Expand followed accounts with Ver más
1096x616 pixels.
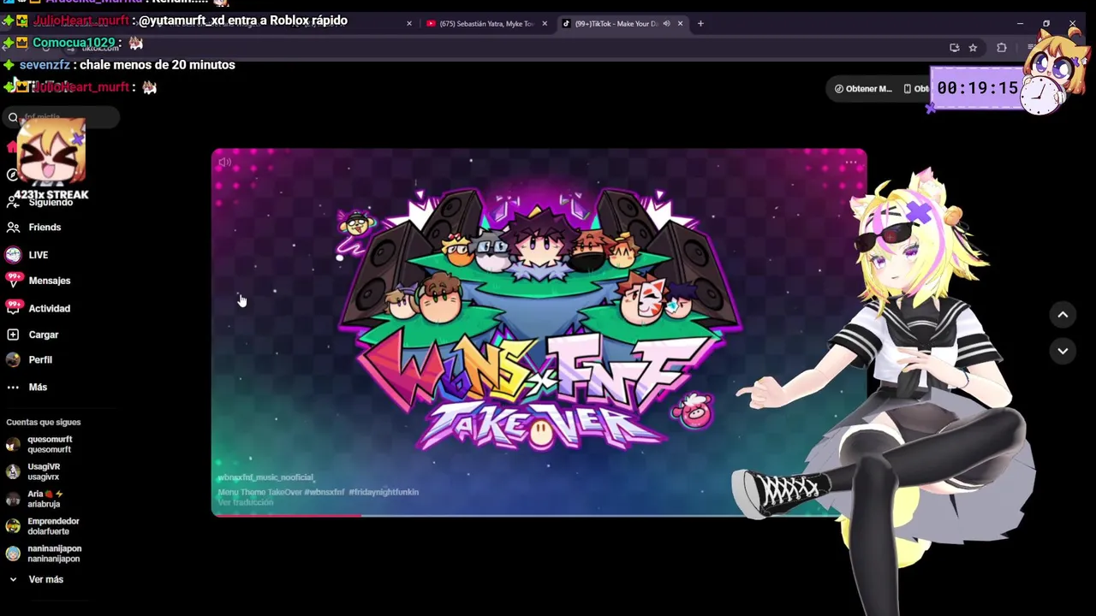(x=46, y=580)
